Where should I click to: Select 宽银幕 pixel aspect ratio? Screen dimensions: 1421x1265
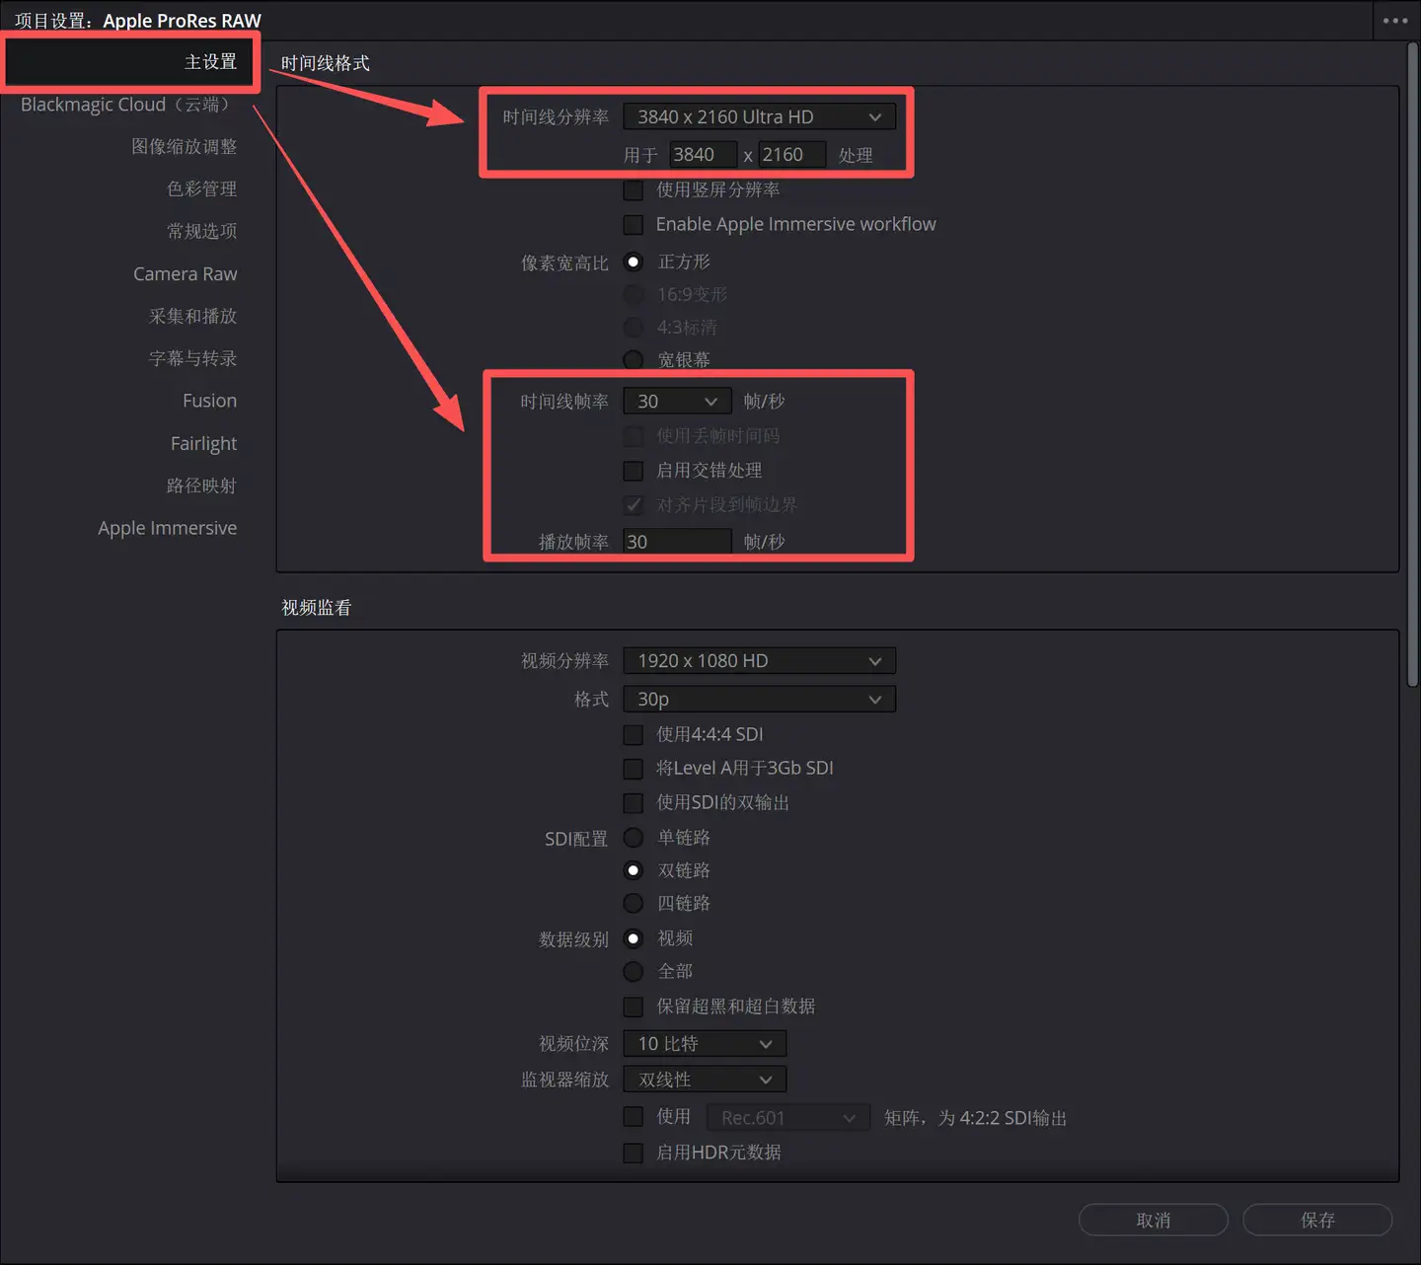point(634,360)
